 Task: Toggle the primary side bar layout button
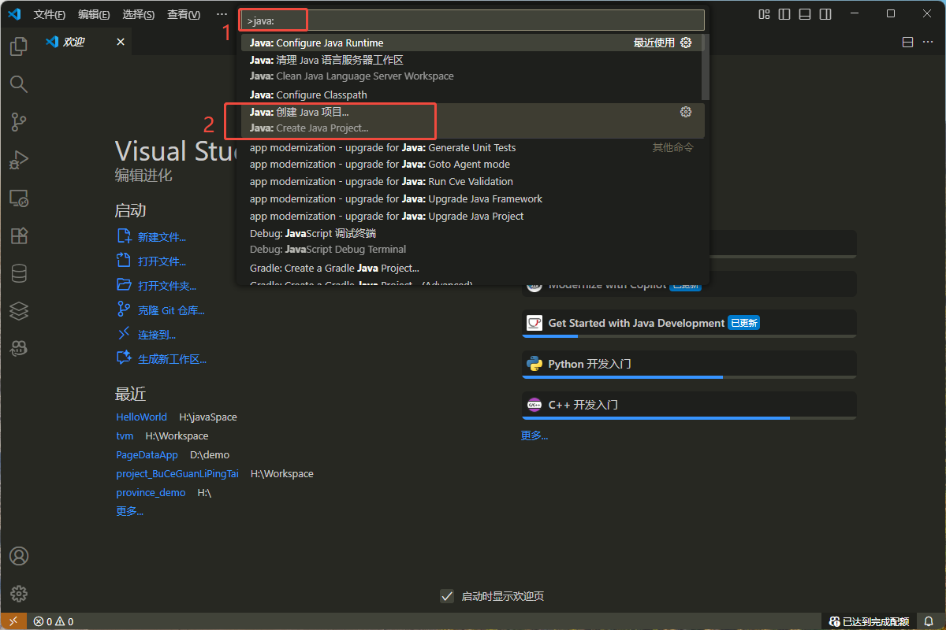(784, 14)
